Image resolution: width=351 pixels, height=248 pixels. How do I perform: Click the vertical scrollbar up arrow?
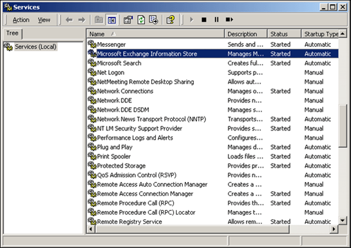(x=343, y=34)
